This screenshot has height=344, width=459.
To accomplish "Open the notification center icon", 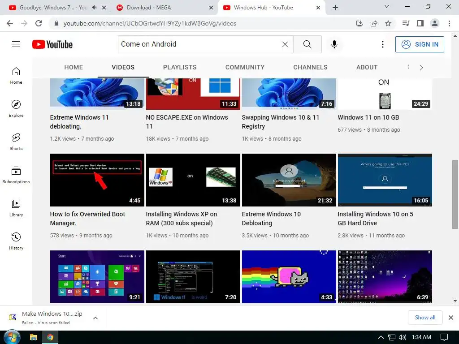I will click(x=444, y=337).
